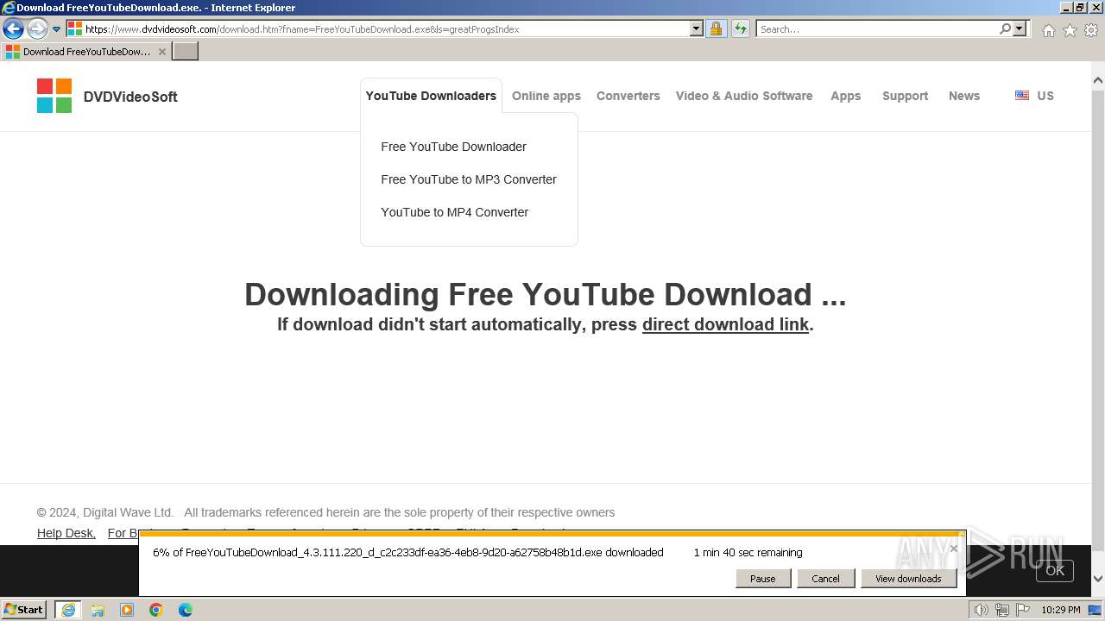Screen dimensions: 1105x621
Task: Close the current browser tab
Action: (162, 52)
